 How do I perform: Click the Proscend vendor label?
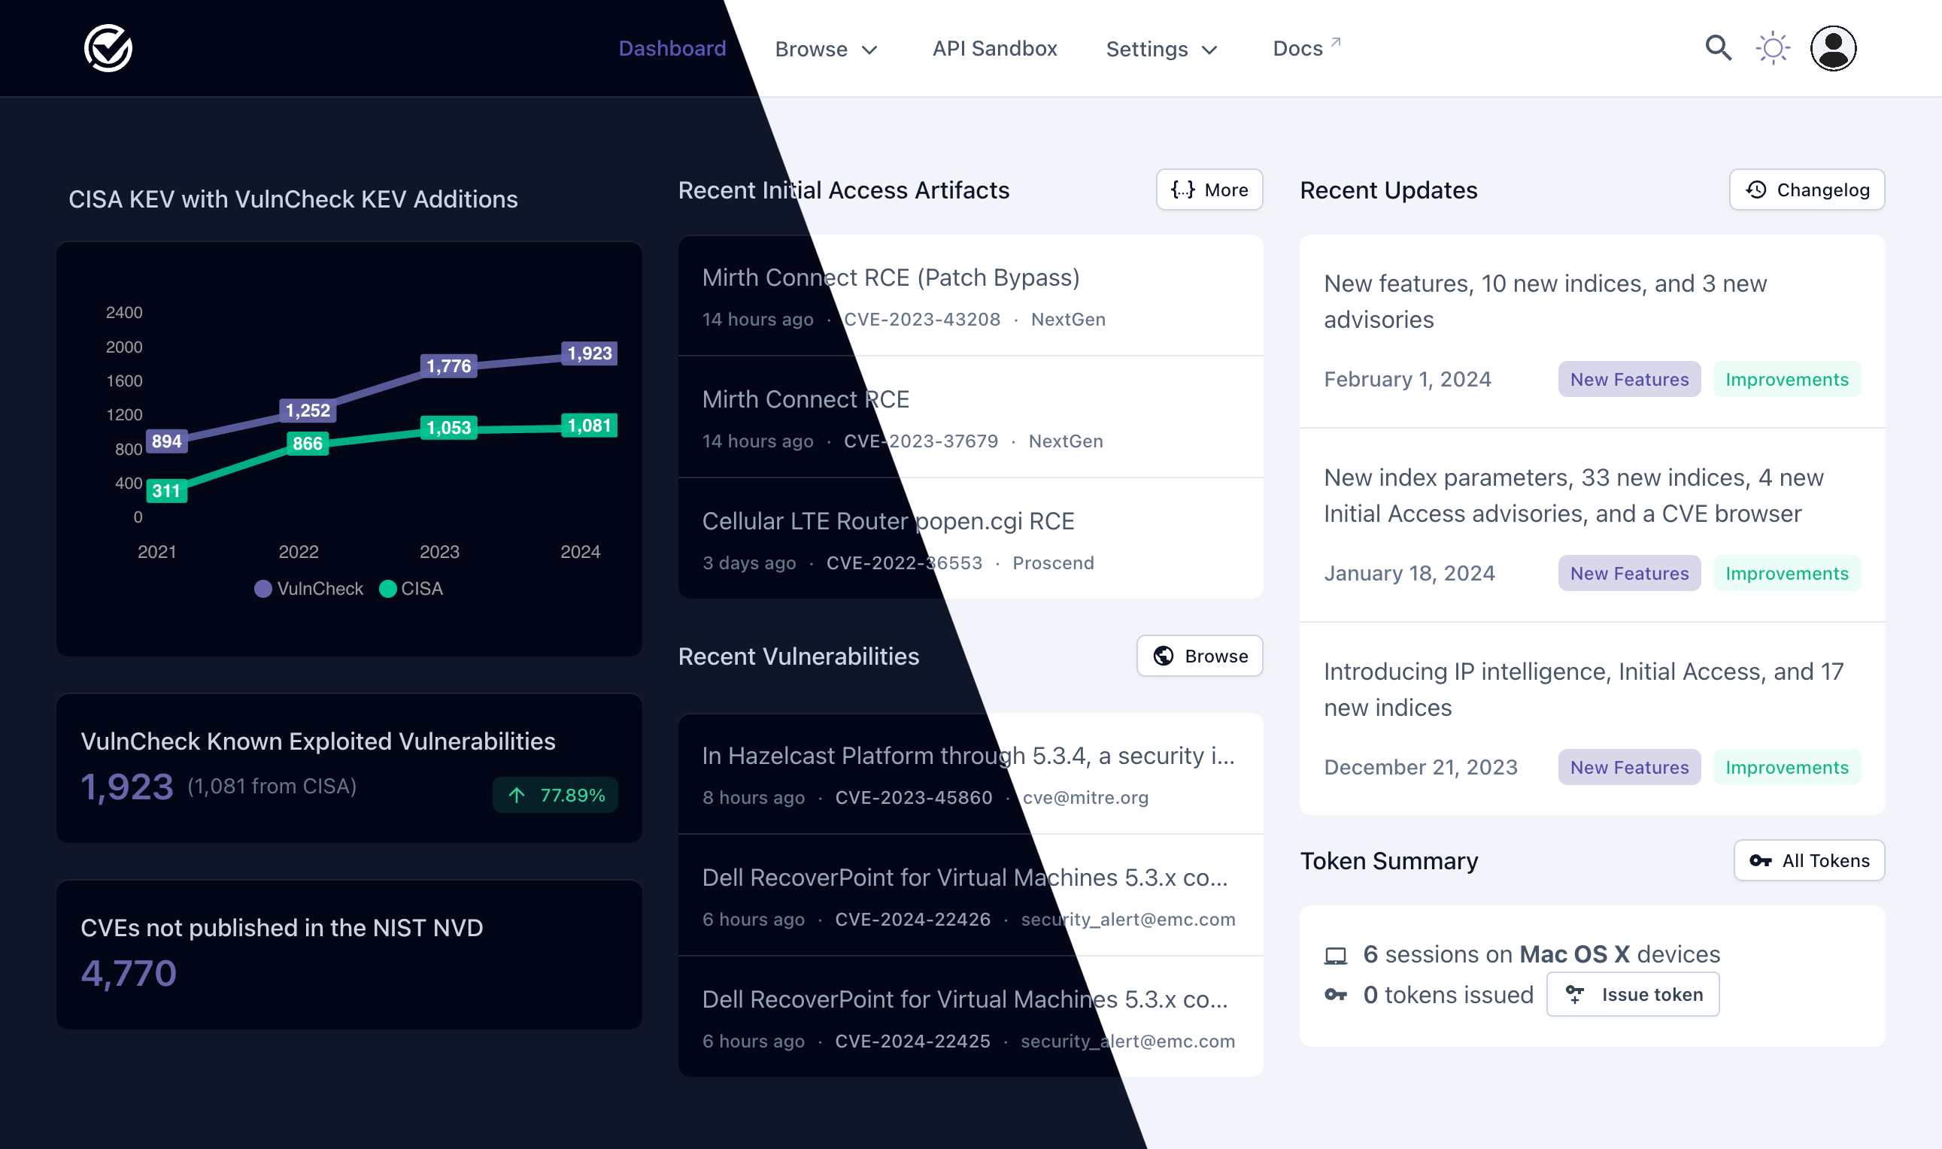[x=1053, y=563]
